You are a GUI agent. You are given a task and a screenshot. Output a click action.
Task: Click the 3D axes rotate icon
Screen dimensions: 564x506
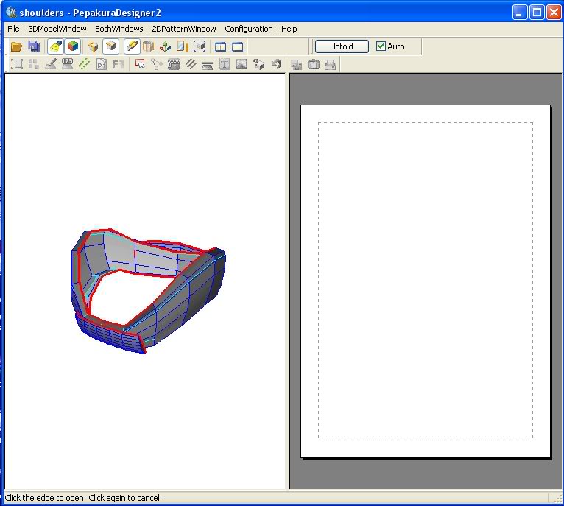pyautogui.click(x=166, y=46)
